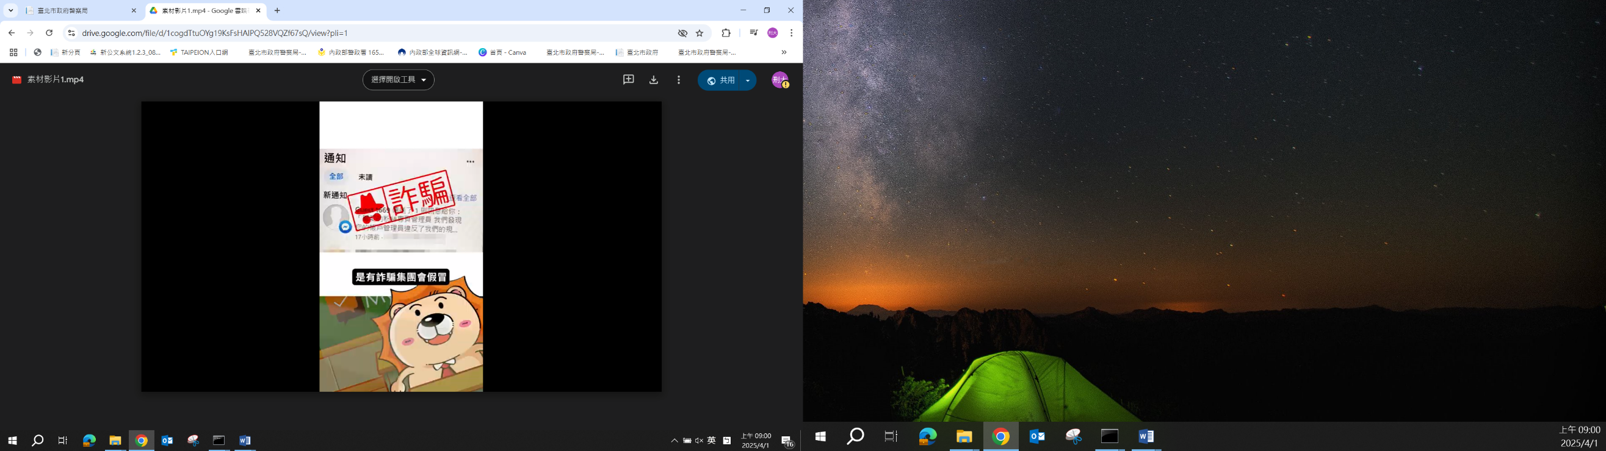Viewport: 1606px width, 451px height.
Task: Add a comment in Drive viewer
Action: pos(629,80)
